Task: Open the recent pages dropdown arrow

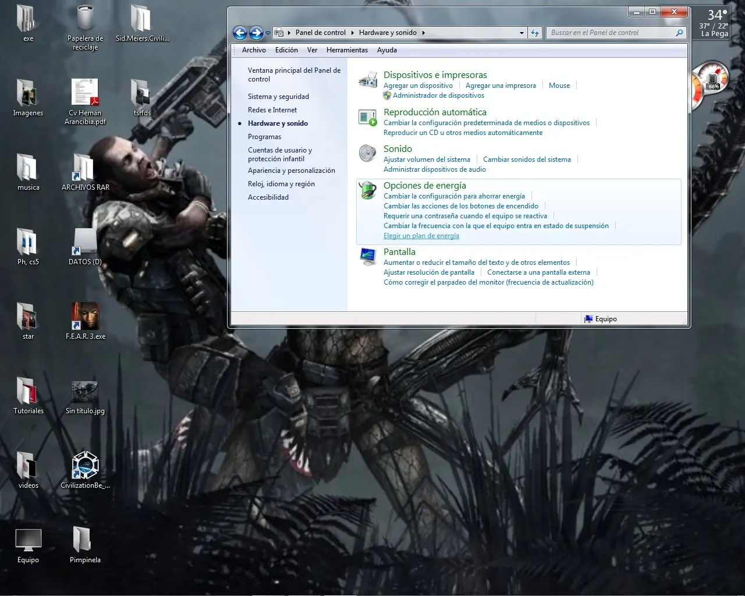Action: point(268,33)
